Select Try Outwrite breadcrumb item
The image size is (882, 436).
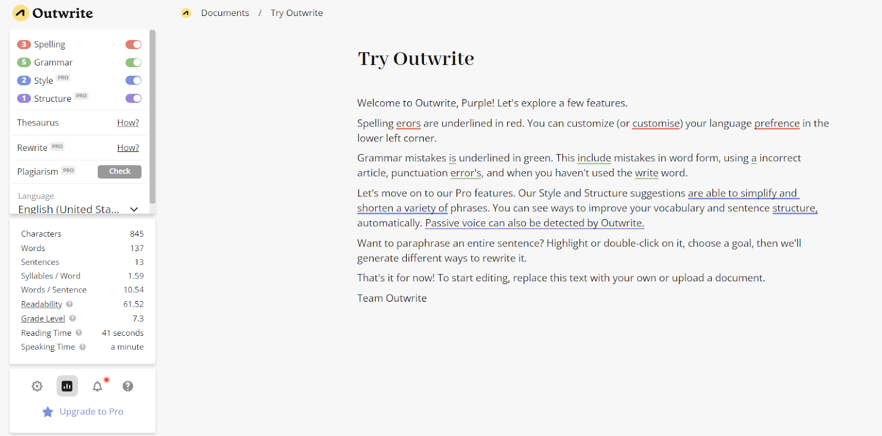297,13
